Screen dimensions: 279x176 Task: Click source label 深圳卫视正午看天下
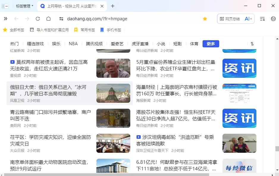tap(152, 150)
